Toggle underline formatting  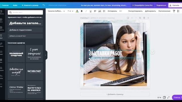click(x=90, y=11)
